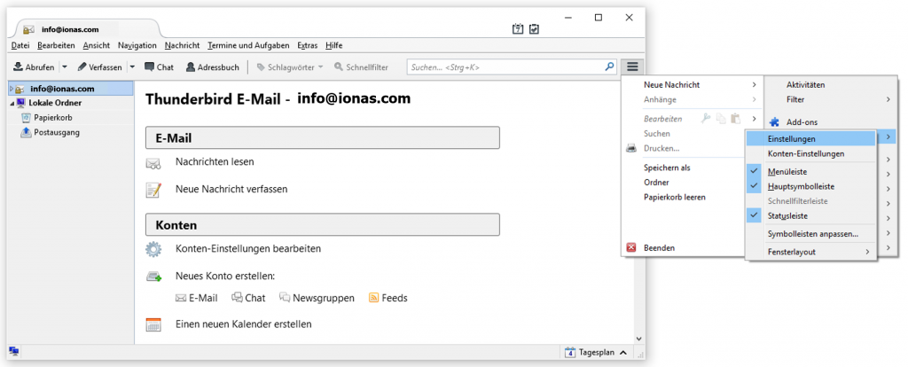Image resolution: width=908 pixels, height=367 pixels.
Task: Open the Ansicht menu
Action: [96, 45]
